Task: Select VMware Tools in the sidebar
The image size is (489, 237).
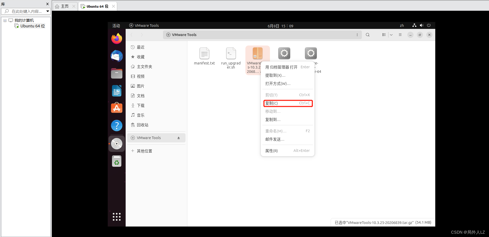Action: [156, 138]
